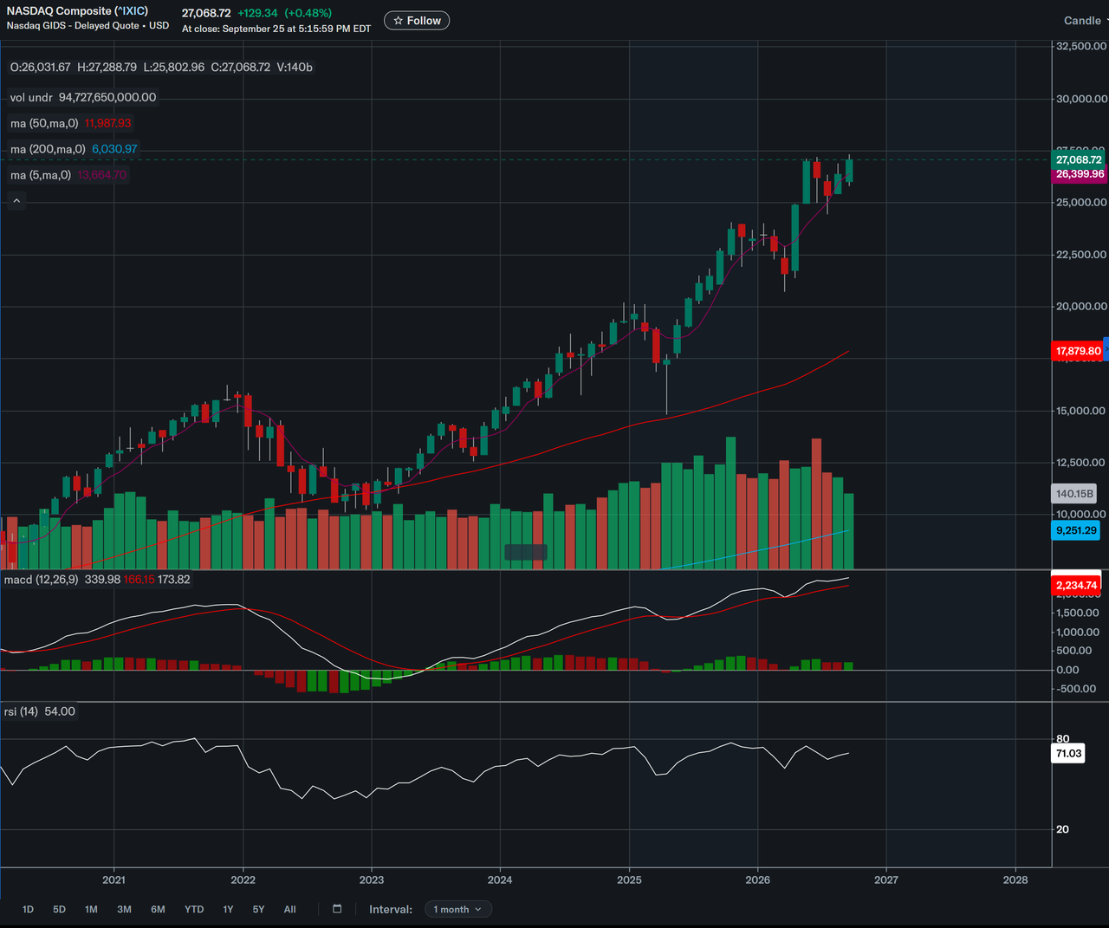
Task: Click the 2025 label on time axis
Action: tap(629, 879)
